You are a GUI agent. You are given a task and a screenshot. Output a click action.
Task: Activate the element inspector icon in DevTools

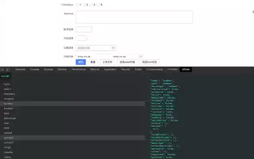(2, 70)
